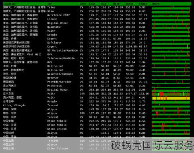Click the worst value 1477.37
Viewport: 194px width, 153px height.
tap(131, 94)
